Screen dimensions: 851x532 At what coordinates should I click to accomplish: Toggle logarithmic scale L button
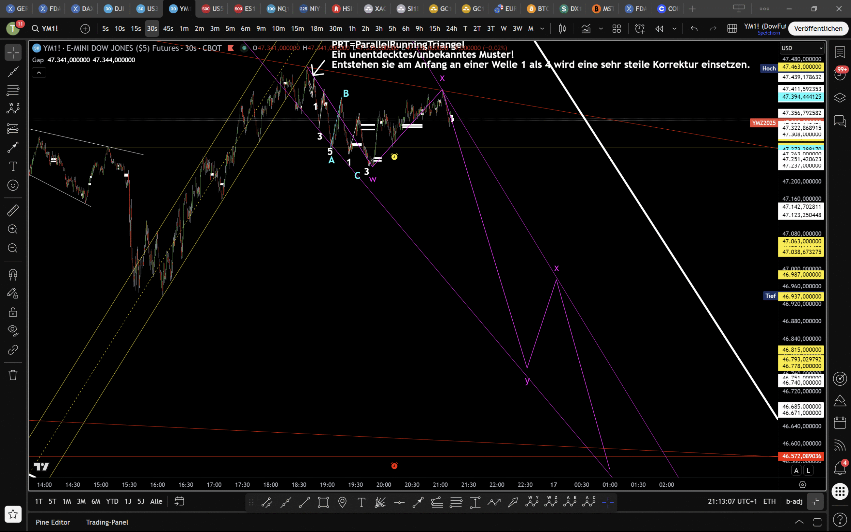[808, 470]
